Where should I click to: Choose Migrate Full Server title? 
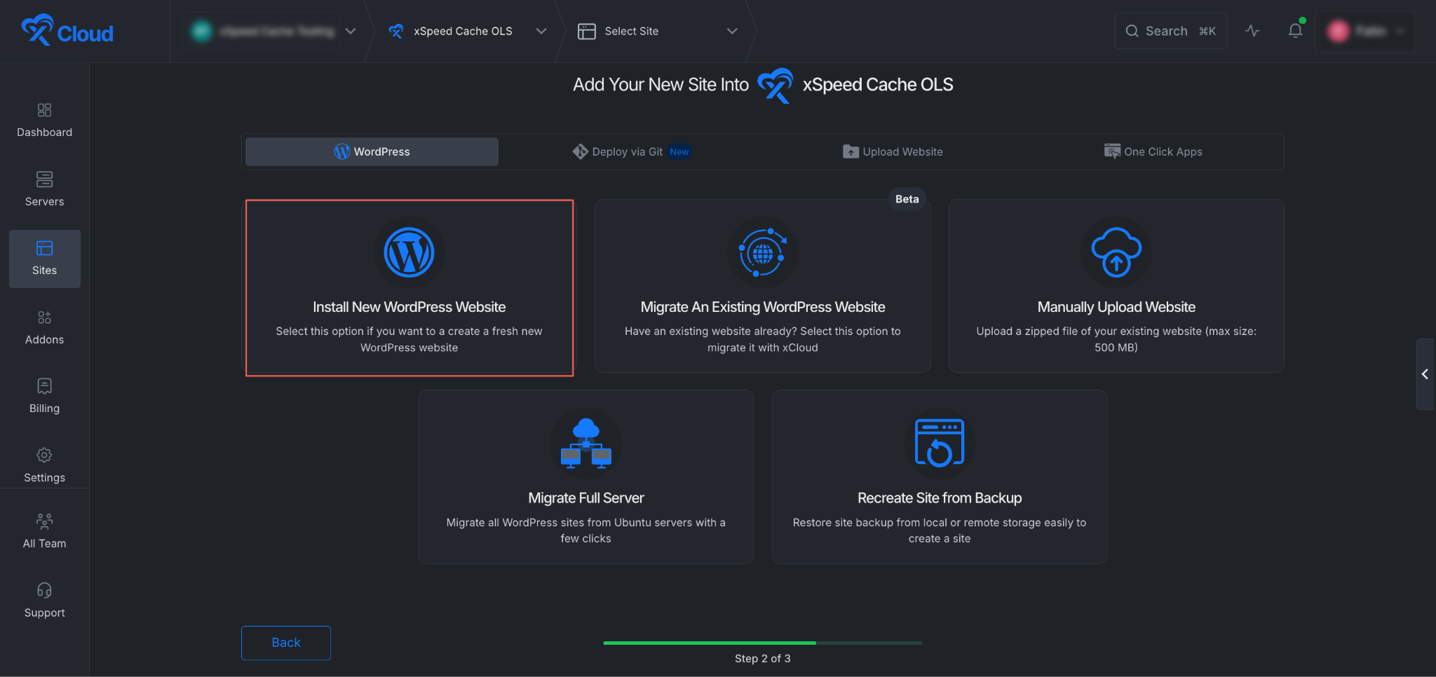[585, 498]
